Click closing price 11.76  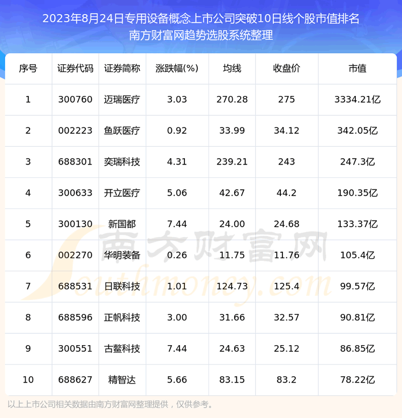(x=287, y=255)
